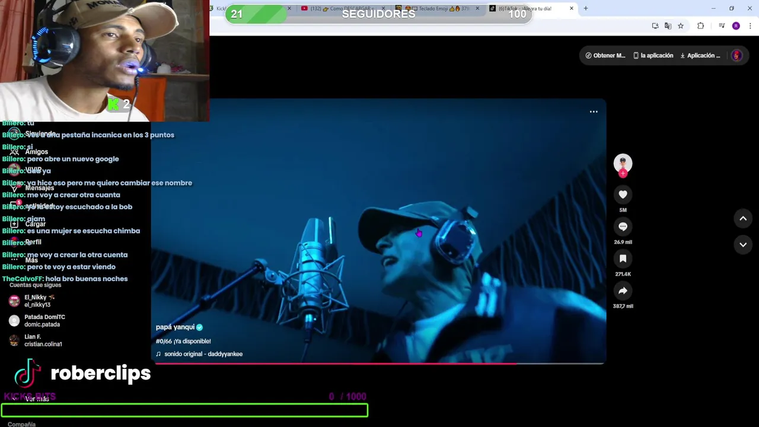This screenshot has width=759, height=427.
Task: Switch to YouTube 'Como DESCARGAR' tab
Action: 343,8
